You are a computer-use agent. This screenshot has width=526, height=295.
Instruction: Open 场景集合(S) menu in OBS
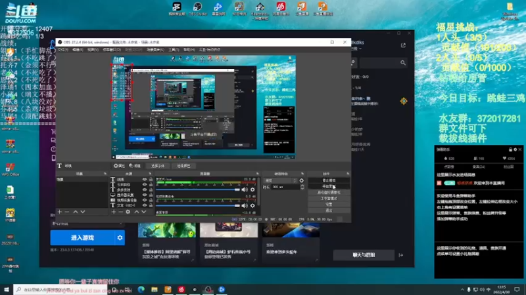pos(155,50)
